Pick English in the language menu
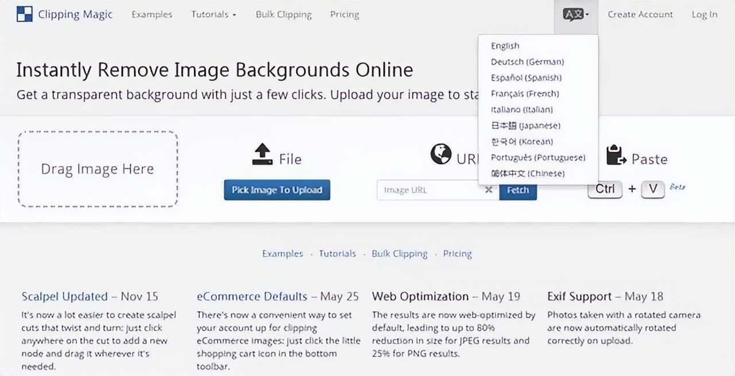 click(505, 46)
